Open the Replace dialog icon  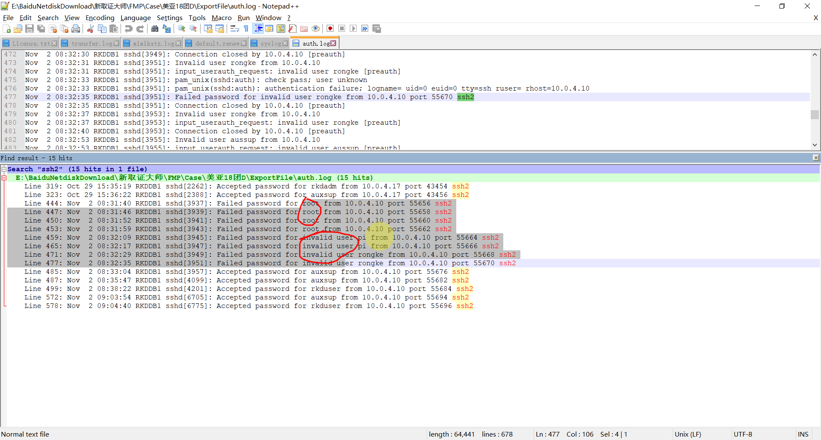[x=167, y=29]
